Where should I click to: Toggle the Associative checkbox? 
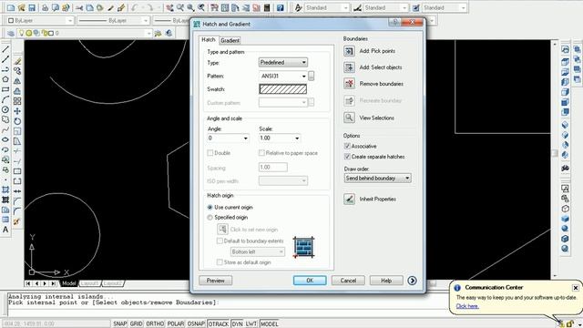347,146
